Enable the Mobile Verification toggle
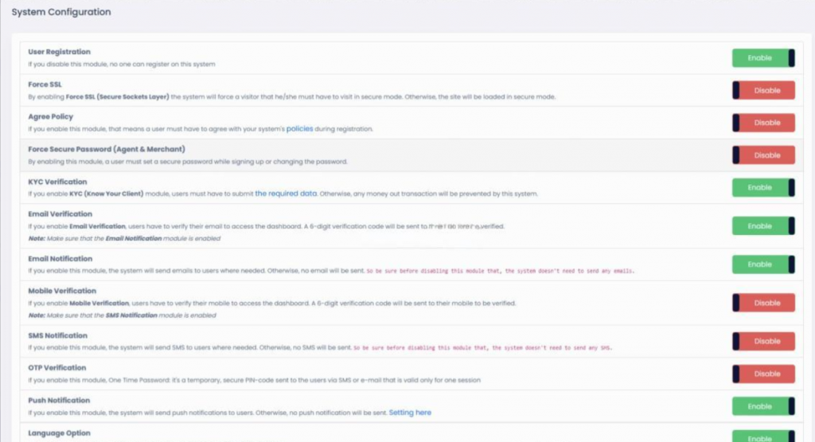815x442 pixels. (763, 303)
